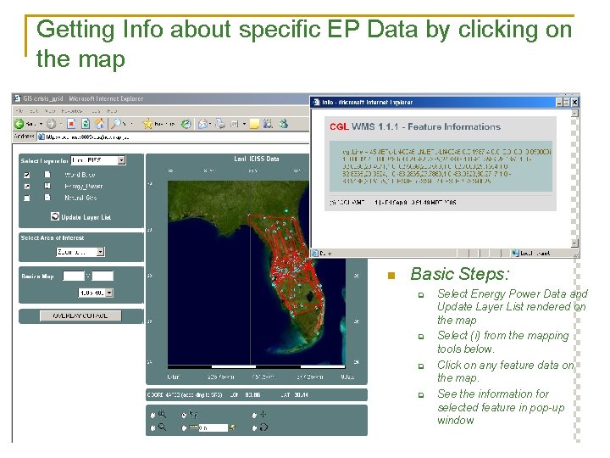Image resolution: width=610 pixels, height=458 pixels.
Task: Click the zoom-in magnifier map tool icon
Action: pyautogui.click(x=162, y=415)
